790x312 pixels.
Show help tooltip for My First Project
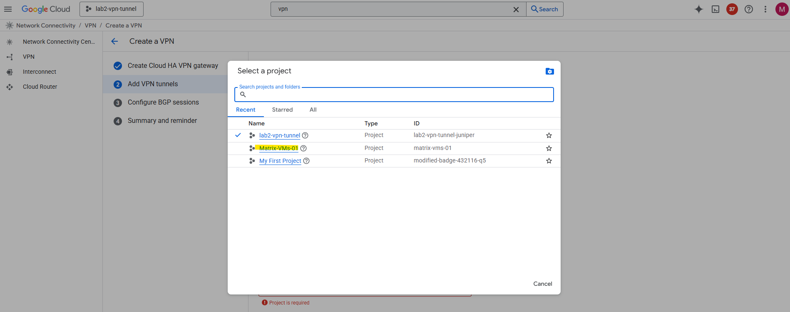[x=306, y=161]
